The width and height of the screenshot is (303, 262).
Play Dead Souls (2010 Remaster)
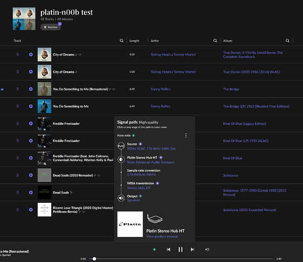[x=31, y=175]
